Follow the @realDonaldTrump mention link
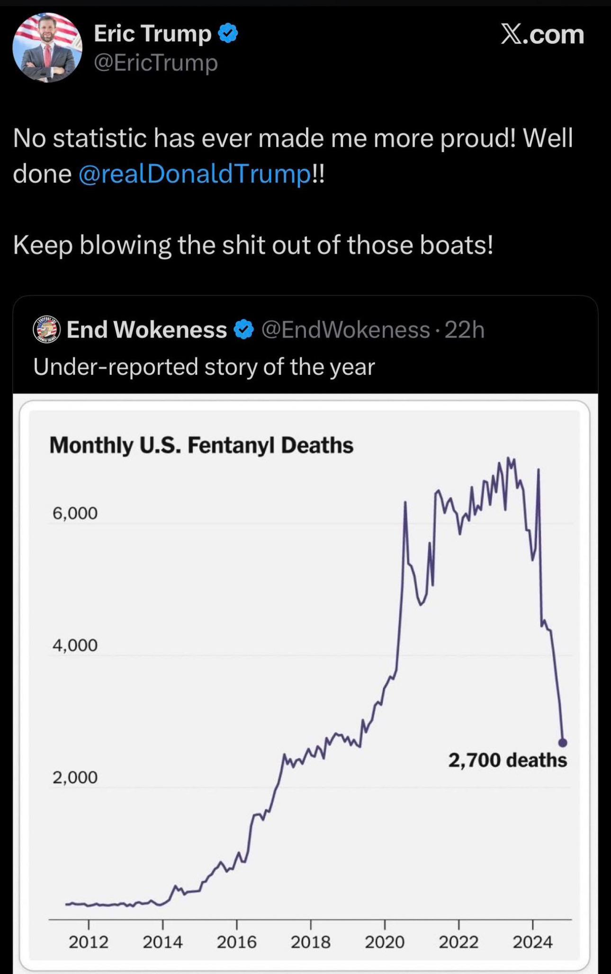The height and width of the screenshot is (974, 611). pos(195,174)
